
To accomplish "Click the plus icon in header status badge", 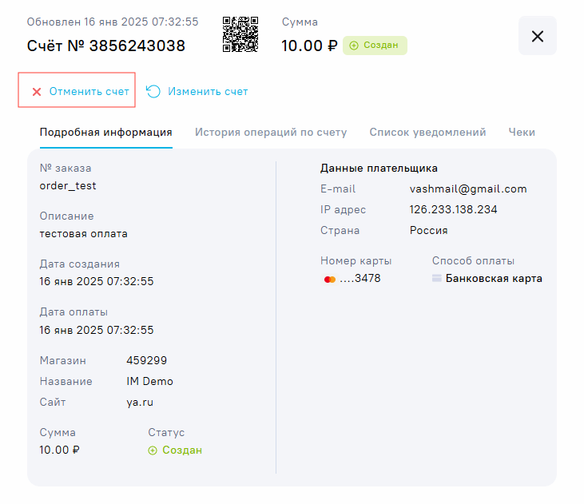I will click(x=354, y=46).
